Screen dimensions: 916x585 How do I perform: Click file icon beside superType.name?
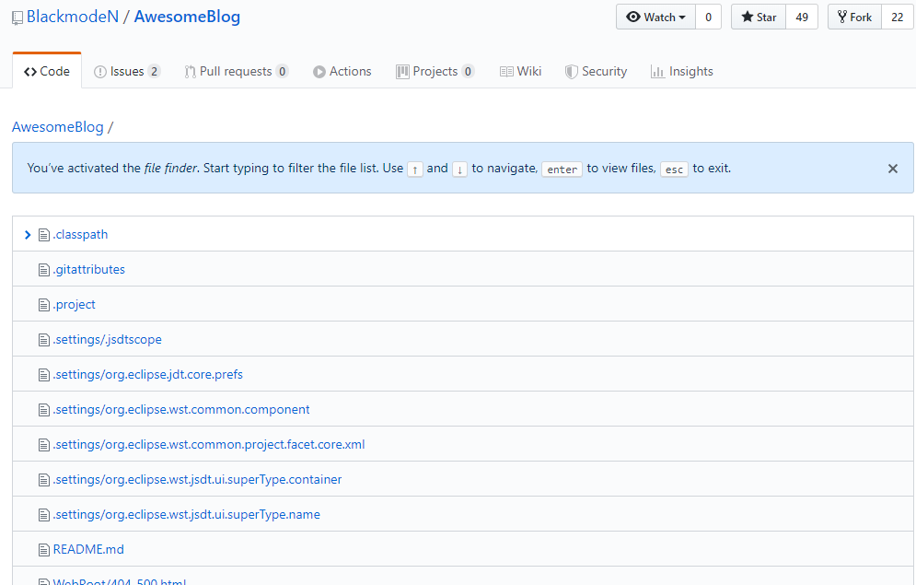tap(44, 516)
